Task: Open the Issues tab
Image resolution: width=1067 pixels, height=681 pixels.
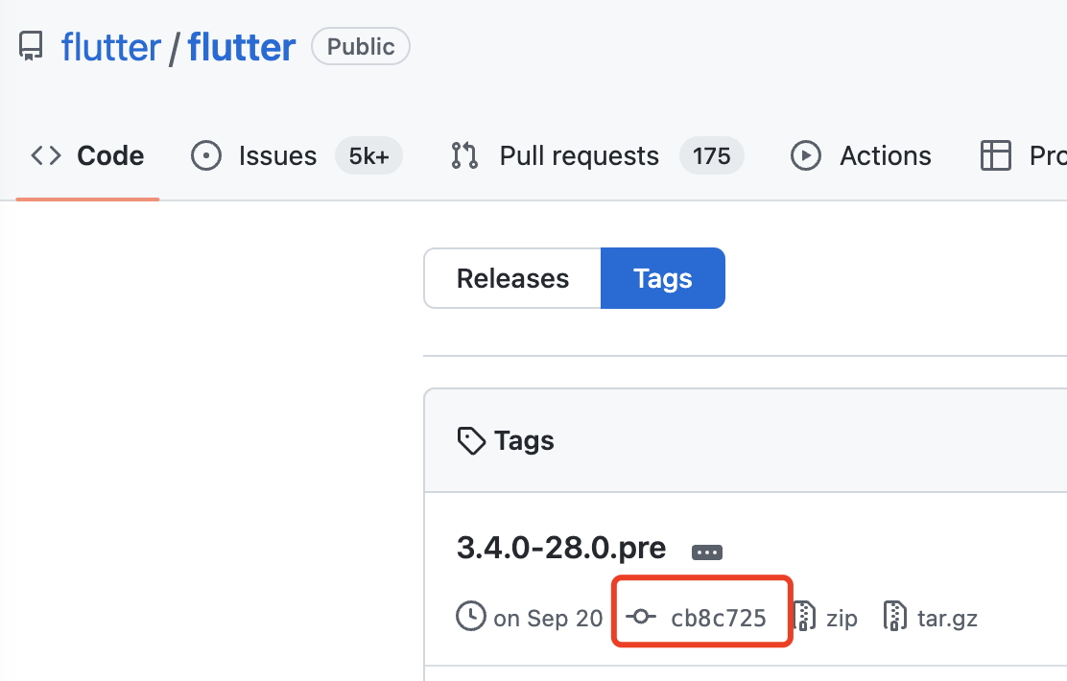Action: (x=277, y=155)
